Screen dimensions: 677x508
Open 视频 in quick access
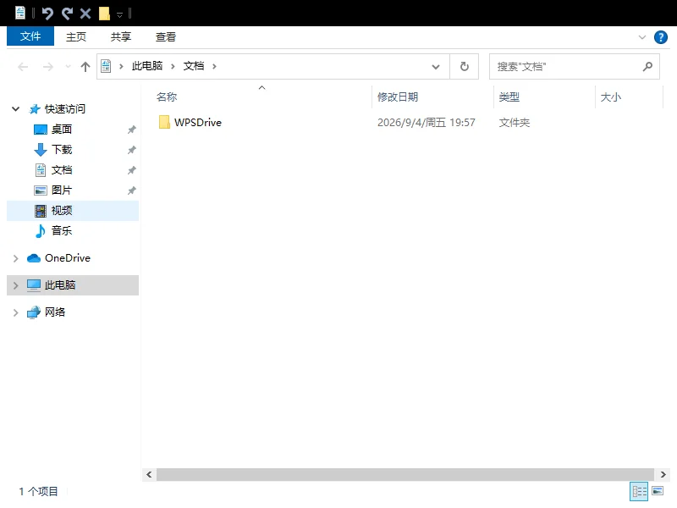pos(61,210)
